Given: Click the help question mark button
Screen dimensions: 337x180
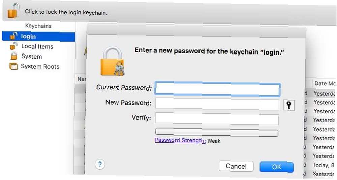Looking at the screenshot, I should (100, 165).
